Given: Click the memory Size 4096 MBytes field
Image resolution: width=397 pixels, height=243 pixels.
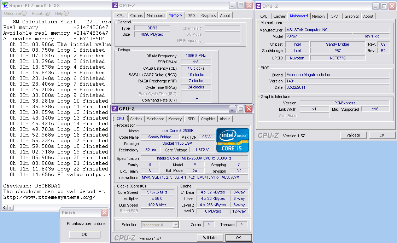Looking at the screenshot, I should click(152, 34).
